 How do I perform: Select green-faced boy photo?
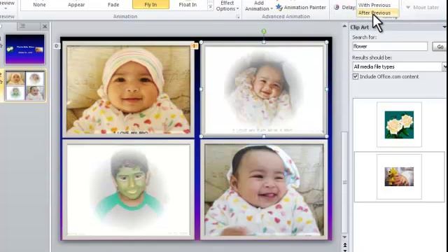pyautogui.click(x=128, y=190)
